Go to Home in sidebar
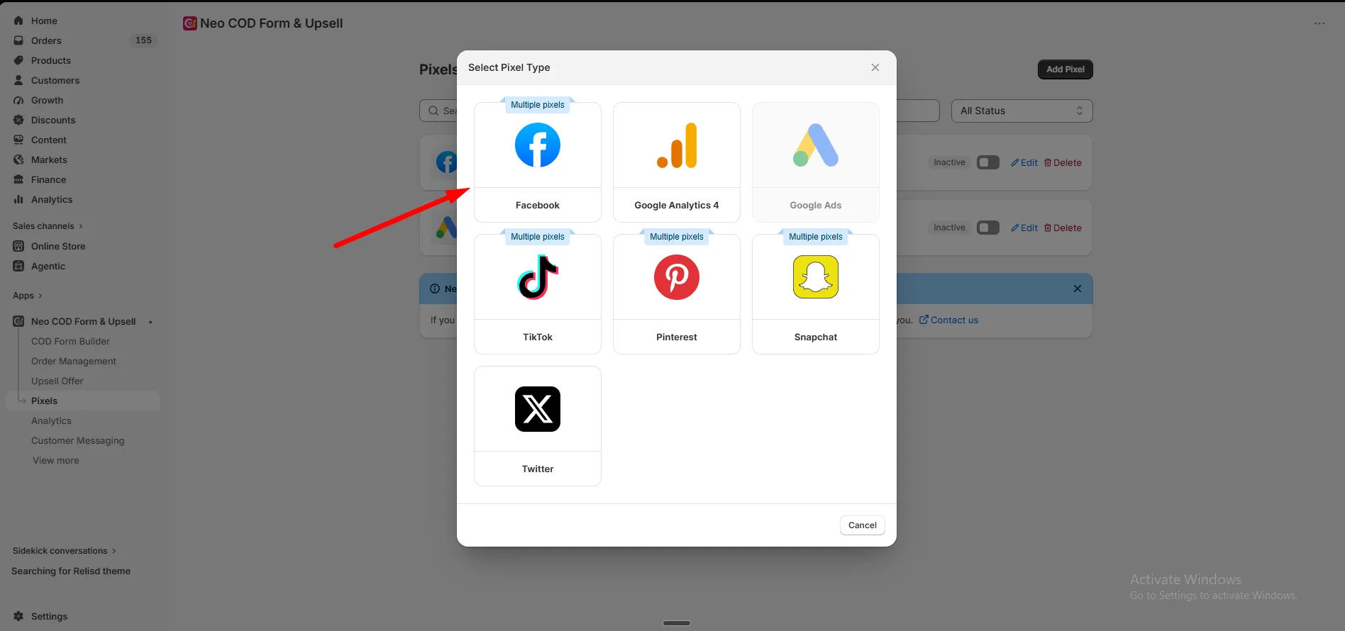Screen dimensions: 1345x631 click(44, 21)
